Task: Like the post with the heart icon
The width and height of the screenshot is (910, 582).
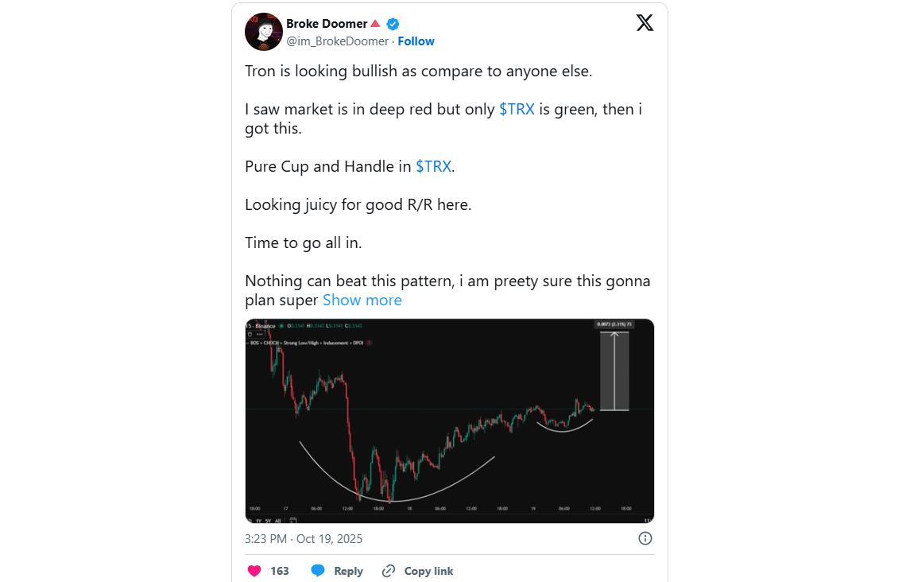Action: click(254, 571)
